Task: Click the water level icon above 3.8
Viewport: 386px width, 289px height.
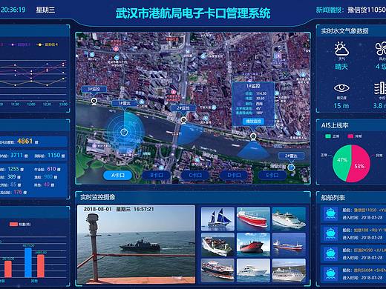Action: click(380, 88)
